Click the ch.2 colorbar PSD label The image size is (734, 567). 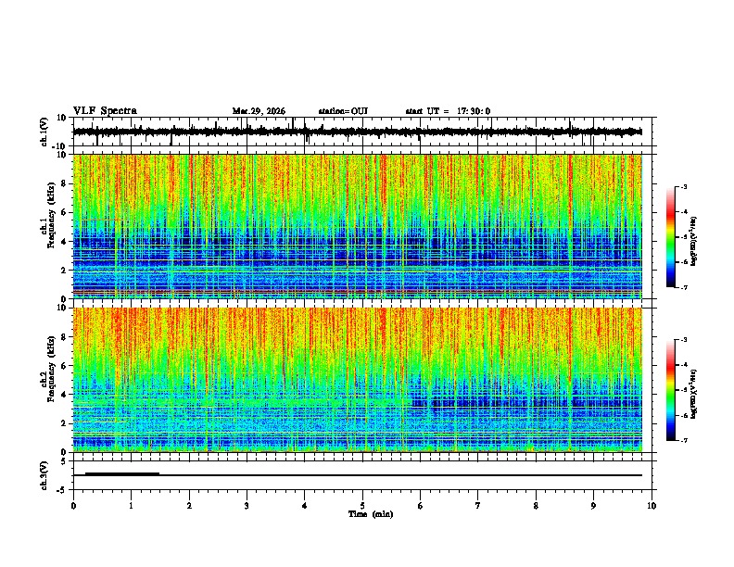point(693,394)
